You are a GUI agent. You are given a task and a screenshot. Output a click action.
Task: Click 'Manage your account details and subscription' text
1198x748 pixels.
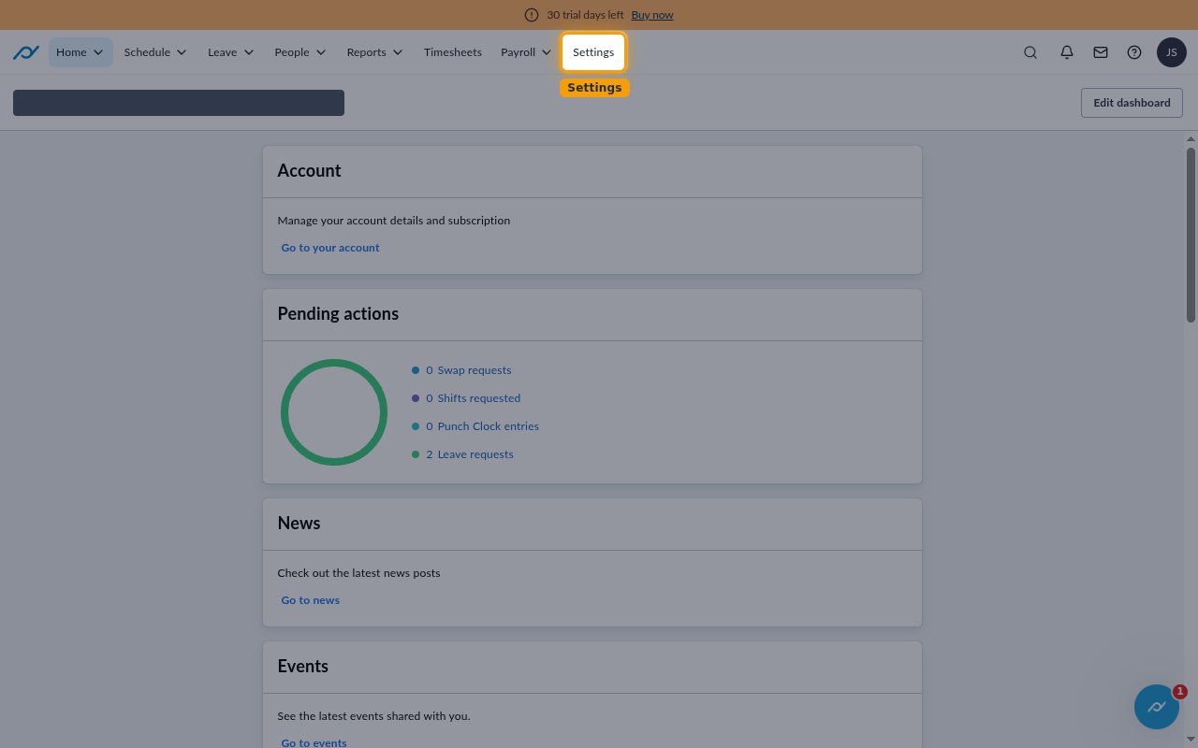tap(394, 221)
